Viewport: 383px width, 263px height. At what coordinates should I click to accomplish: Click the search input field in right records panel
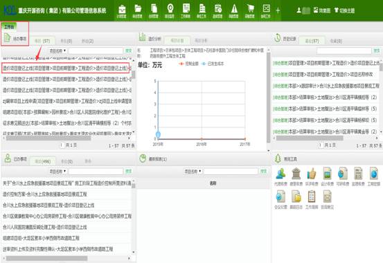click(344, 51)
